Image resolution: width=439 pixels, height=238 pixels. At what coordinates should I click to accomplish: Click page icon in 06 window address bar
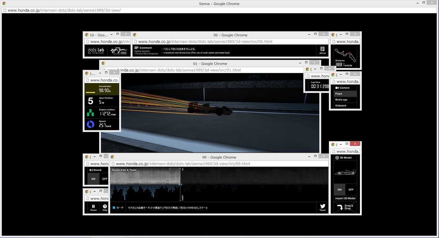[135, 42]
